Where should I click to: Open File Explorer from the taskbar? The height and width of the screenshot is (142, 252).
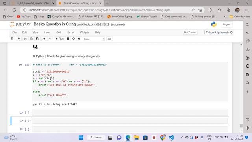(137, 138)
